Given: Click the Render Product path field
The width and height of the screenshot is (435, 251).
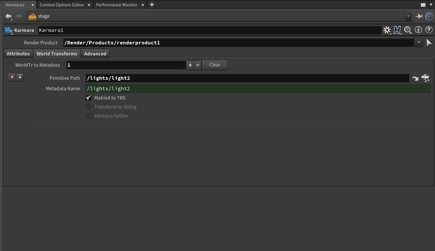Looking at the screenshot, I should [238, 43].
